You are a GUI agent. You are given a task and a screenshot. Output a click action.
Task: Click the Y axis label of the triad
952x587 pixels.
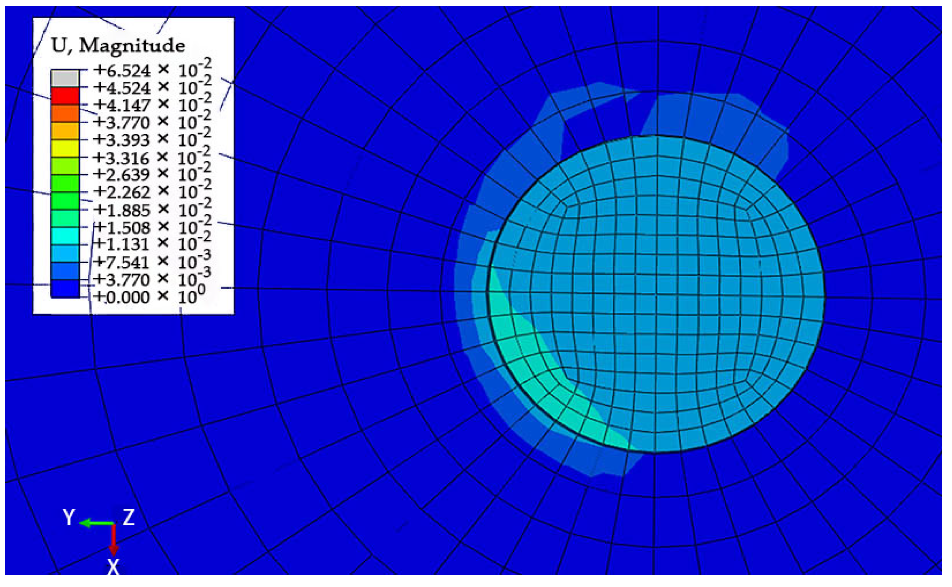point(68,517)
